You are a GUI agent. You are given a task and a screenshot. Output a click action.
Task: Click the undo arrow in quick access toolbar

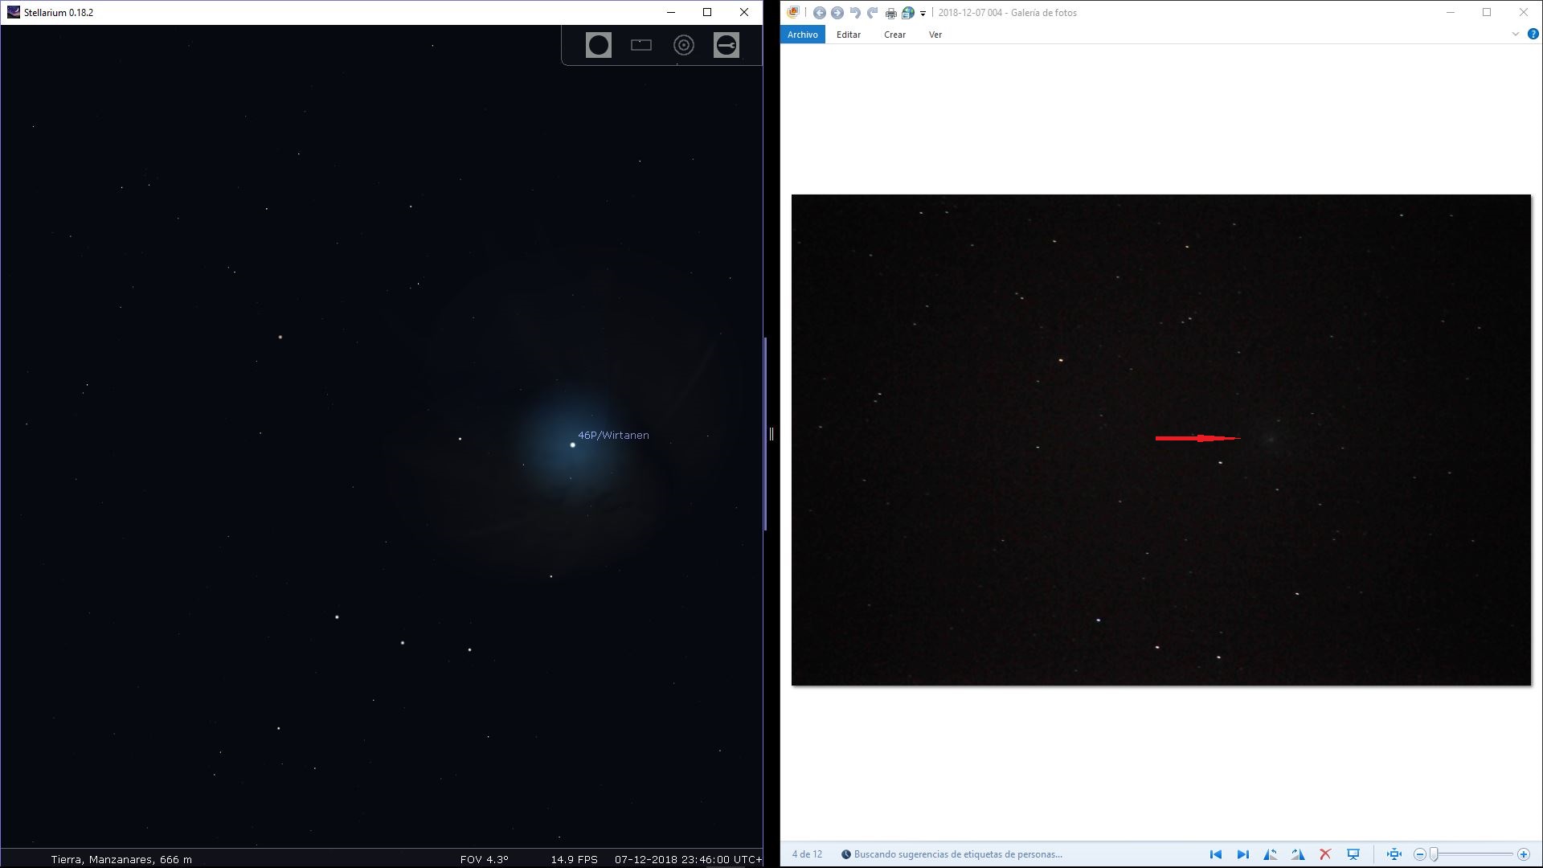(855, 13)
